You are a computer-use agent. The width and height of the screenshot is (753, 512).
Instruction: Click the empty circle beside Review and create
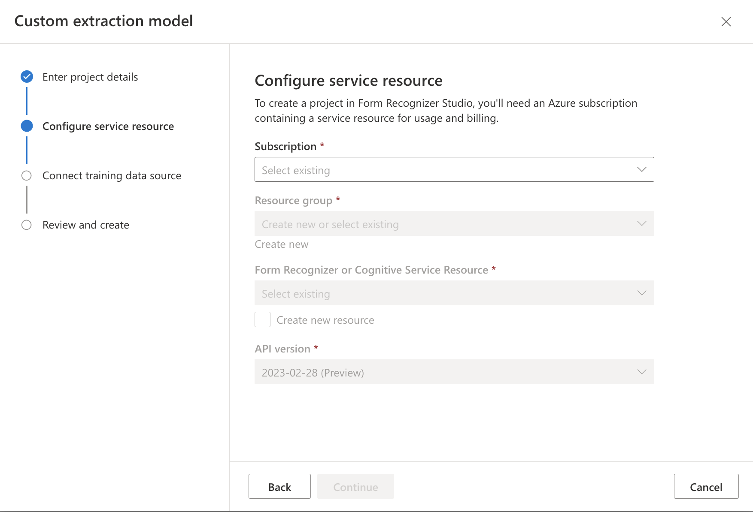pos(27,225)
